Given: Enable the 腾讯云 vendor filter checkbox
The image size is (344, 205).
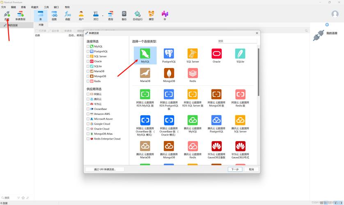Looking at the screenshot, I should tap(88, 99).
